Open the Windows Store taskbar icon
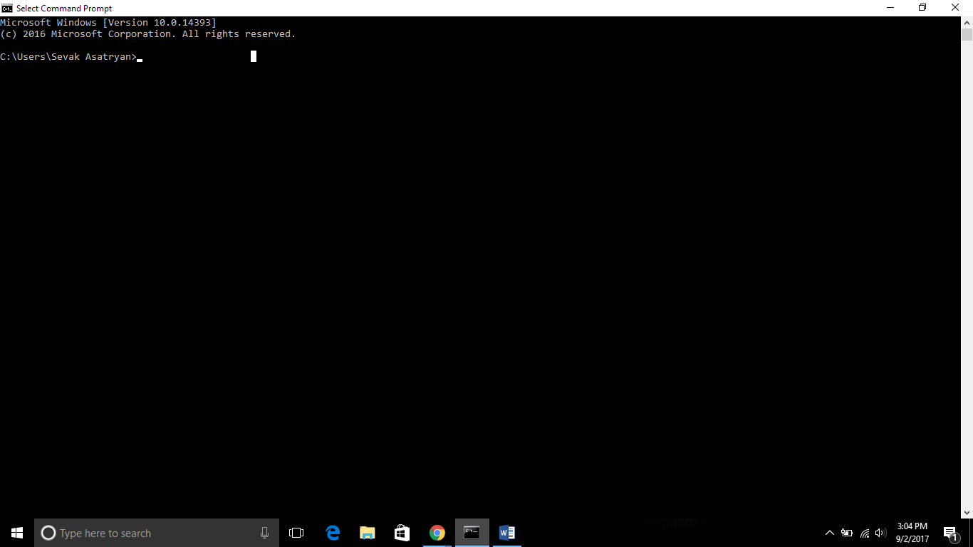 click(x=402, y=533)
